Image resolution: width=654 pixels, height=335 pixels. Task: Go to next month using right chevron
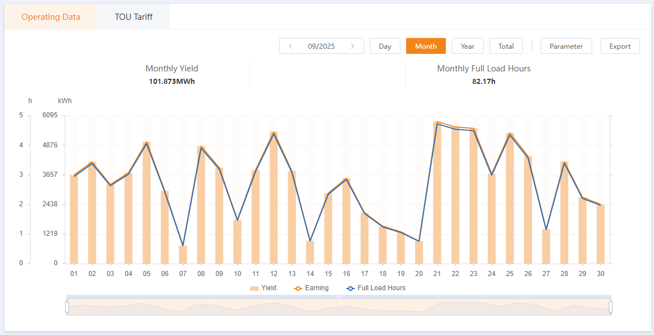(352, 46)
